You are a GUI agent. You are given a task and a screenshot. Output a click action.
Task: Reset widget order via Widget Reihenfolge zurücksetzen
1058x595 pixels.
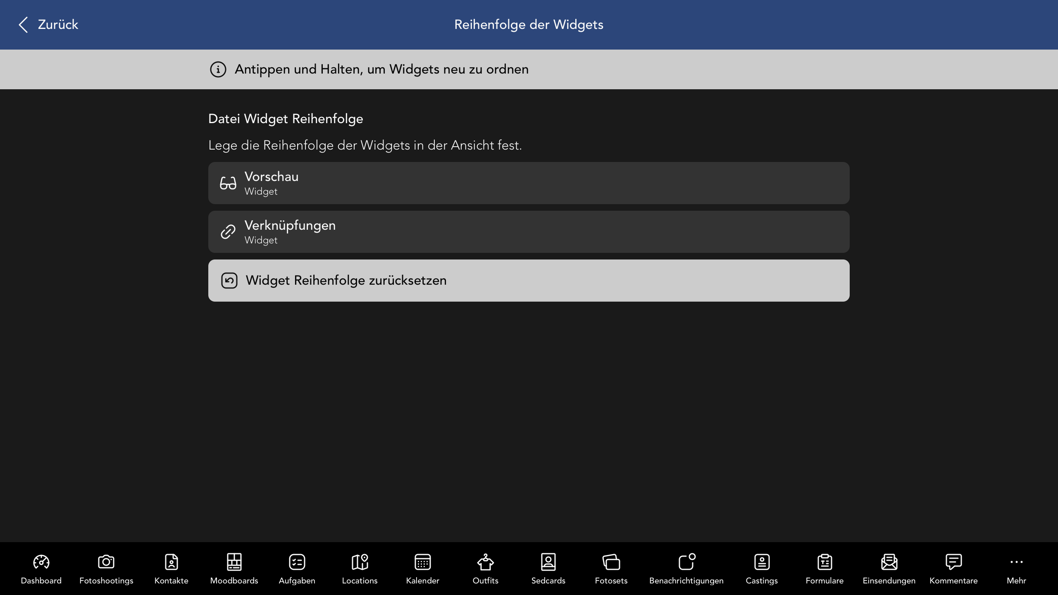(x=529, y=281)
